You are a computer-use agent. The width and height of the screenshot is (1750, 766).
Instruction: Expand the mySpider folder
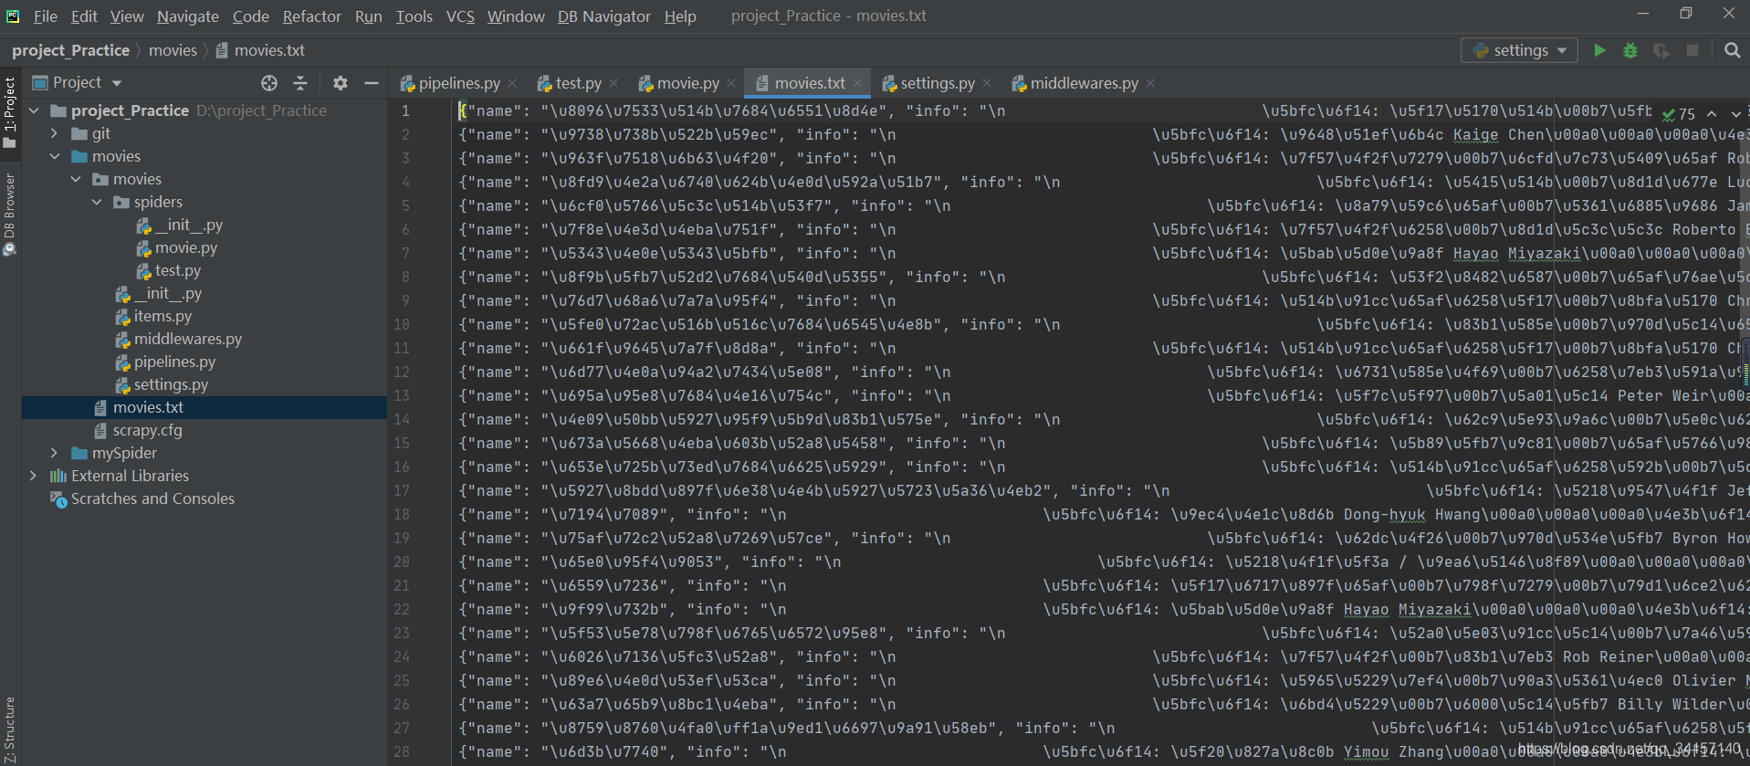56,453
